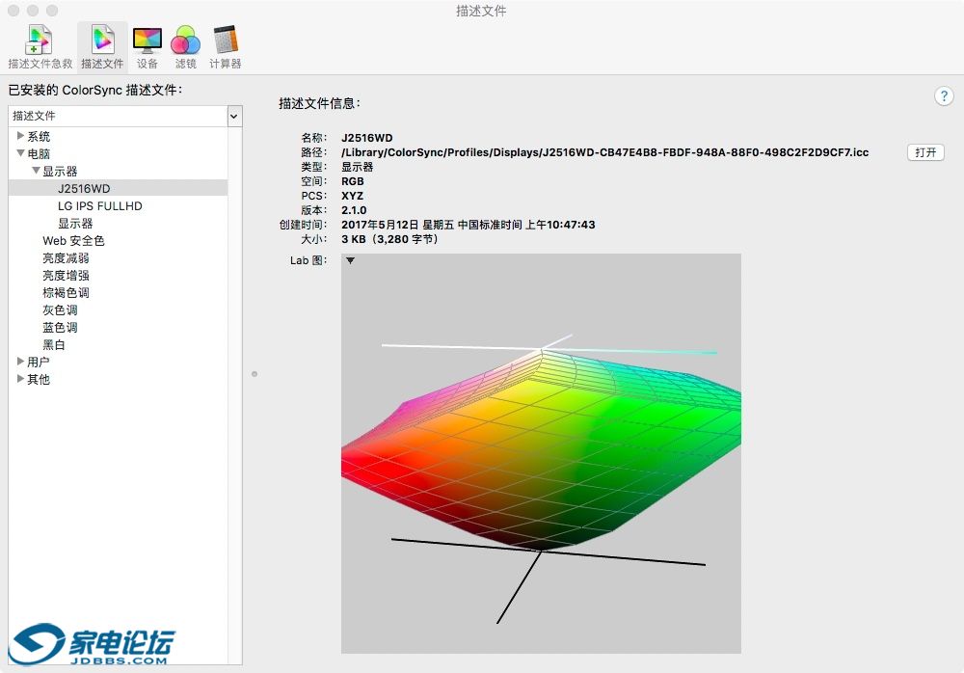Image resolution: width=964 pixels, height=673 pixels.
Task: Select the 描述文件 toolbar icon
Action: [102, 46]
